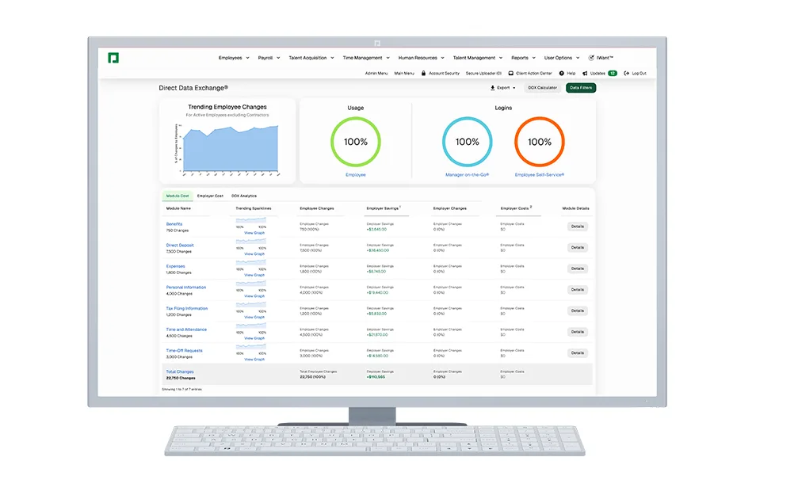The width and height of the screenshot is (798, 499).
Task: Switch to the Employer Cost tab
Action: [x=210, y=196]
